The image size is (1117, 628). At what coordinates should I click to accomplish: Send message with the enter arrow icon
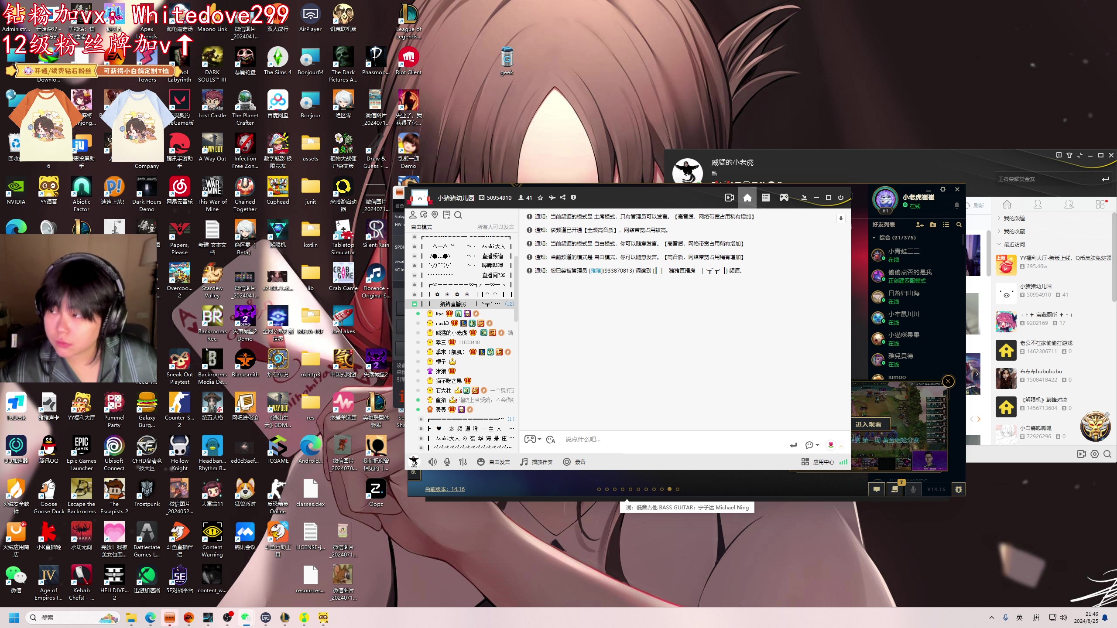click(793, 445)
